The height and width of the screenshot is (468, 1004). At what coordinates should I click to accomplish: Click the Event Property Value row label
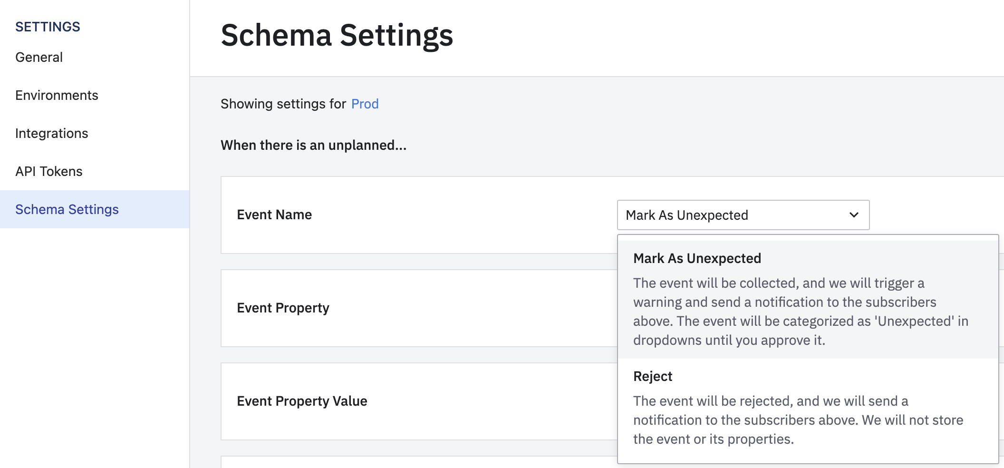pyautogui.click(x=302, y=401)
